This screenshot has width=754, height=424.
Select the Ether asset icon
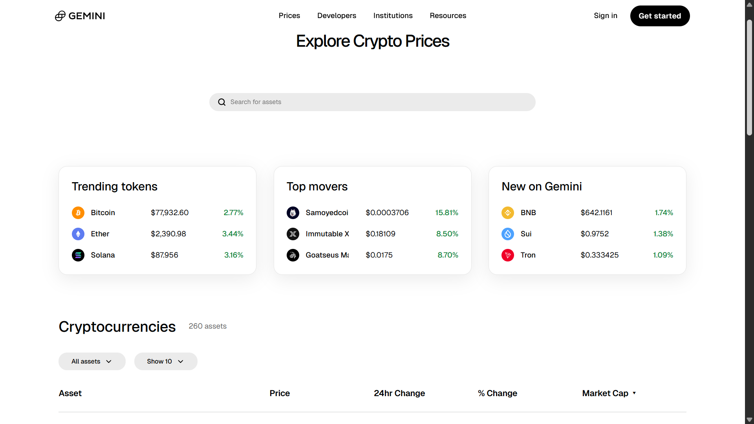point(78,234)
